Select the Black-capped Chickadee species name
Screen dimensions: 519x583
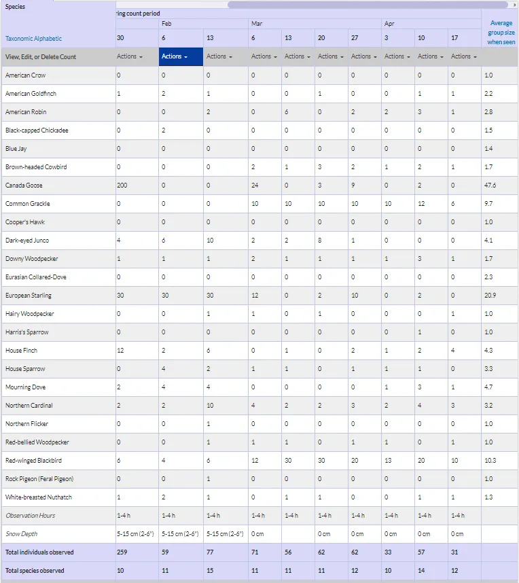pos(37,130)
